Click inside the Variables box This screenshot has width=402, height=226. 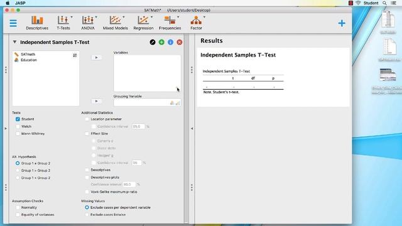click(147, 73)
